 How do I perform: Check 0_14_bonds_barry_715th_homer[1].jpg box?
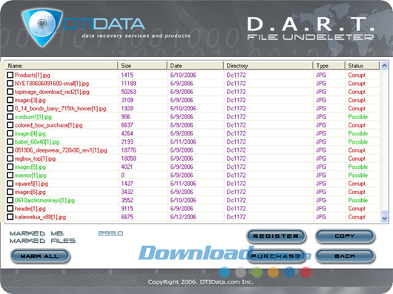pos(10,108)
